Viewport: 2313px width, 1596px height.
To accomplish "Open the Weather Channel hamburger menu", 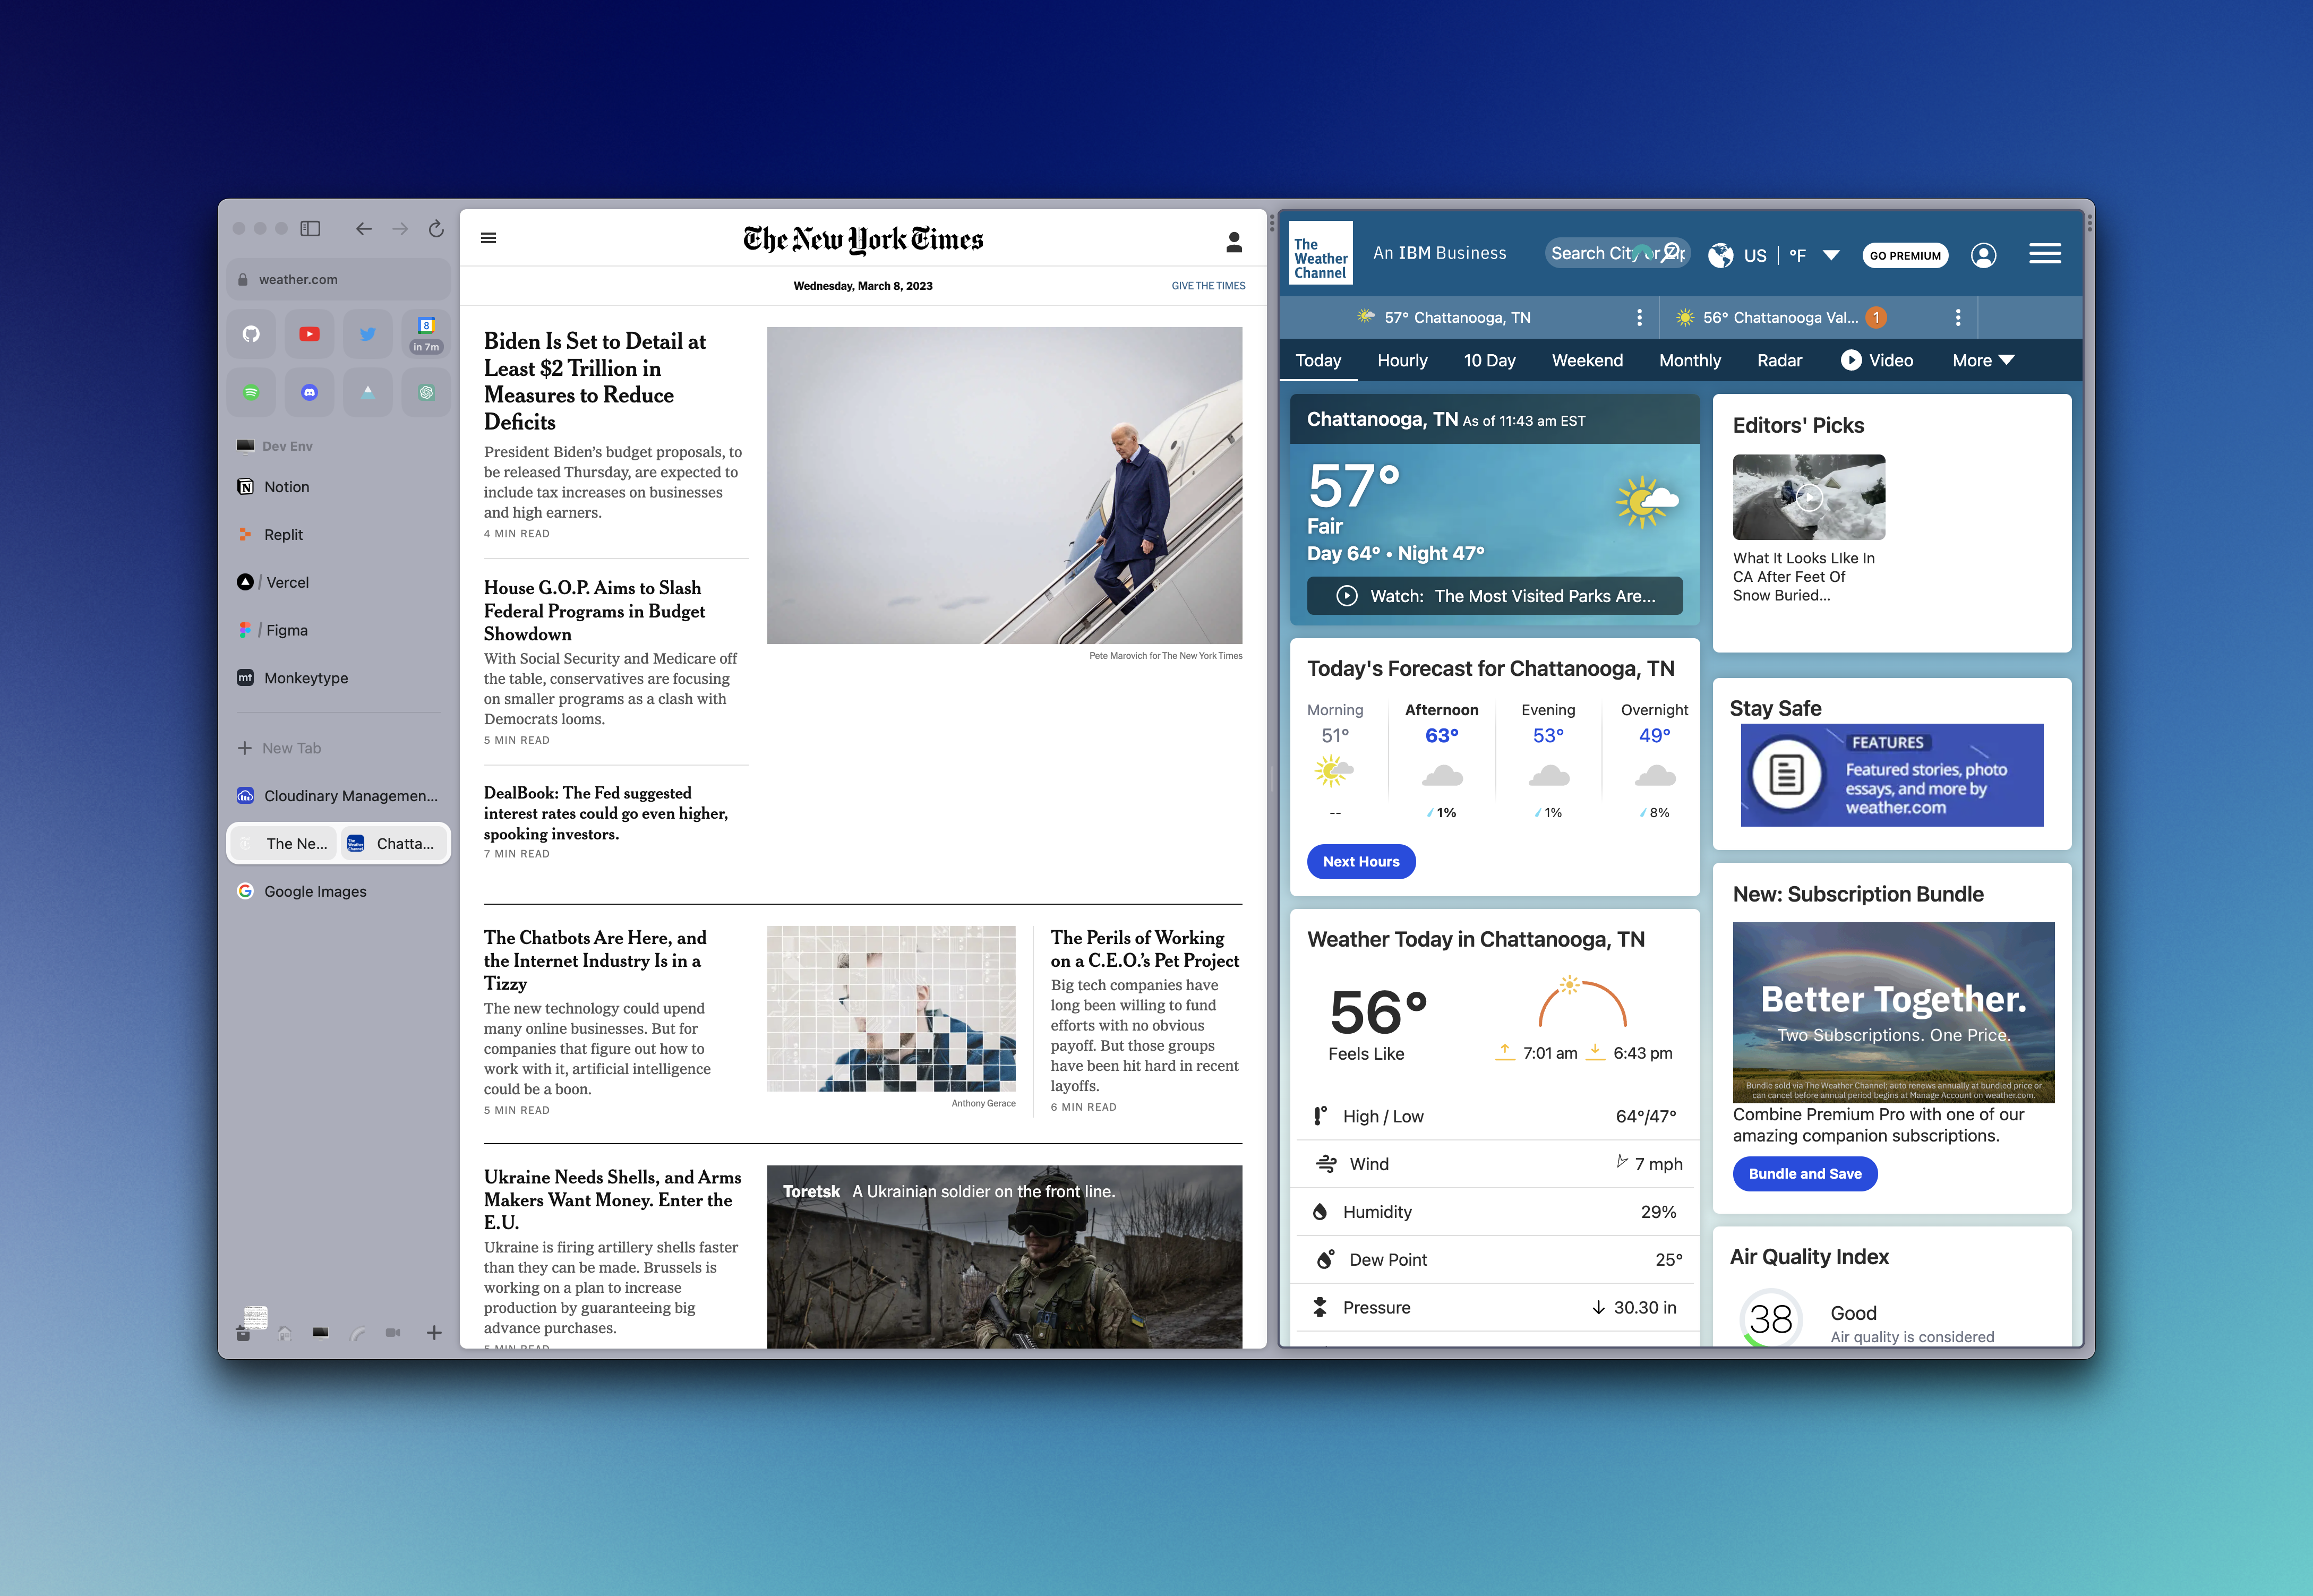I will [2045, 254].
